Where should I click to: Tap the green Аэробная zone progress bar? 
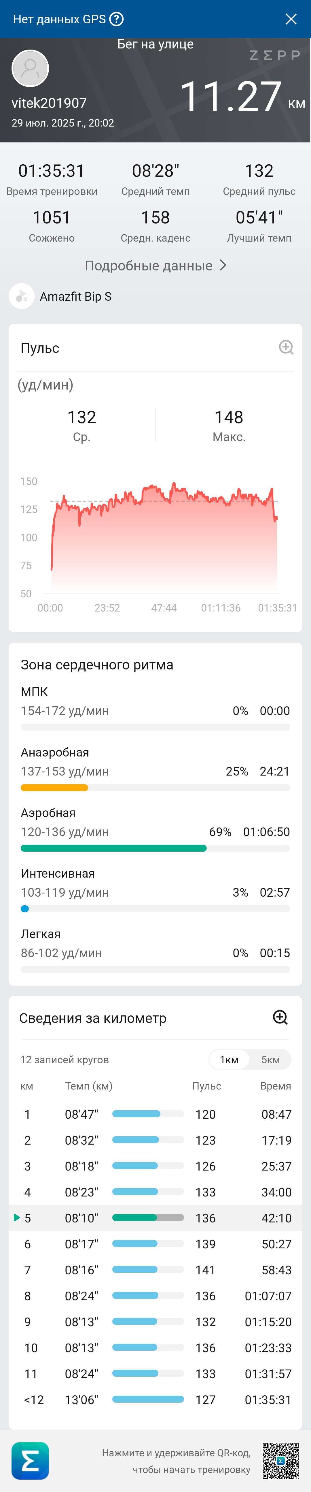pos(113,848)
